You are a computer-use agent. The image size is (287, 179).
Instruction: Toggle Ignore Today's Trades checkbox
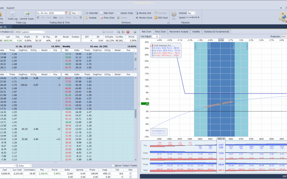[113, 166]
